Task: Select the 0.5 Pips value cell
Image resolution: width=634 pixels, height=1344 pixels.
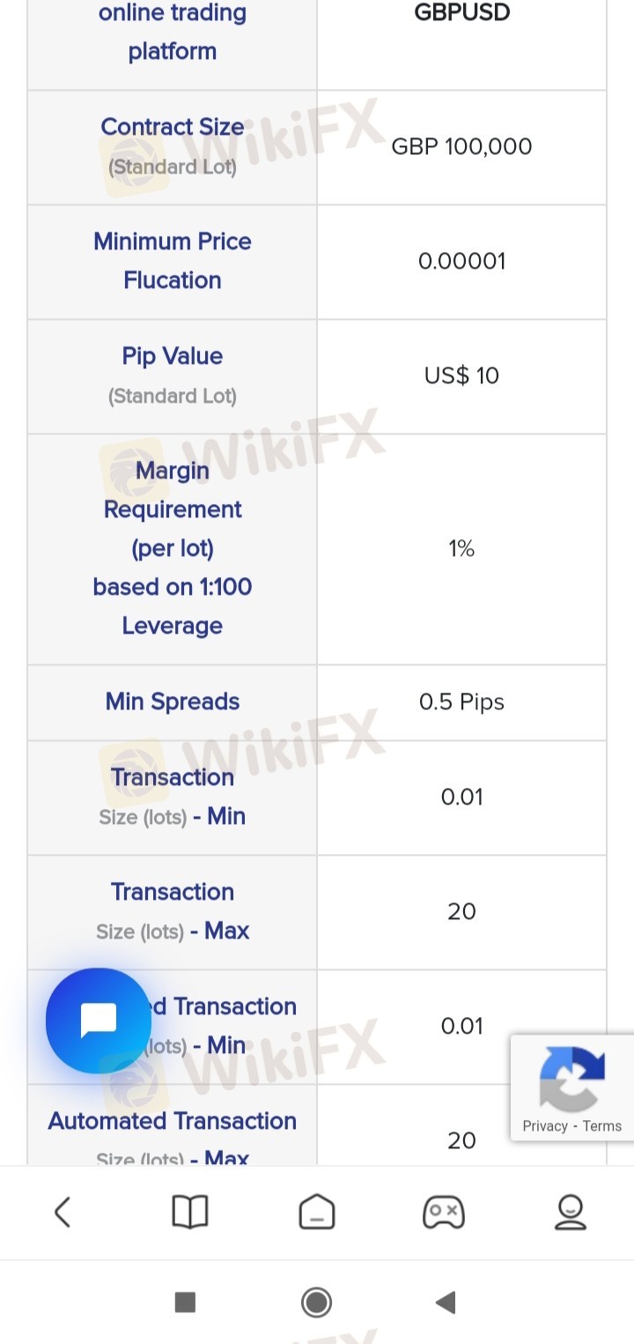Action: [x=462, y=702]
